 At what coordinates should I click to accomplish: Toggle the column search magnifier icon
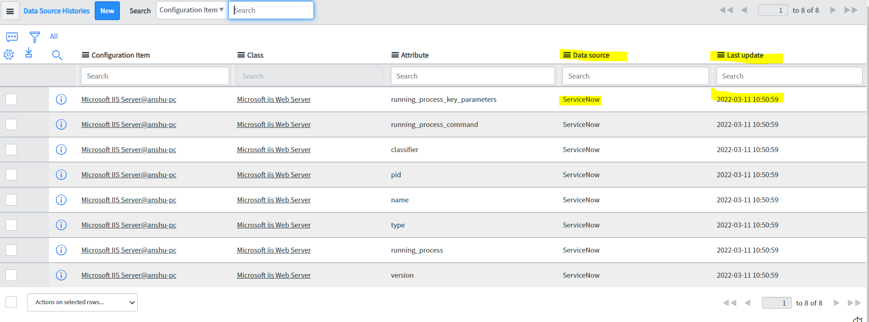coord(57,55)
